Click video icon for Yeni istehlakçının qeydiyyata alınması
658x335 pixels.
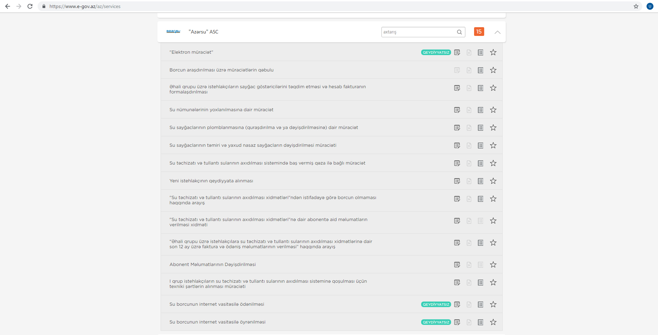[x=469, y=181]
